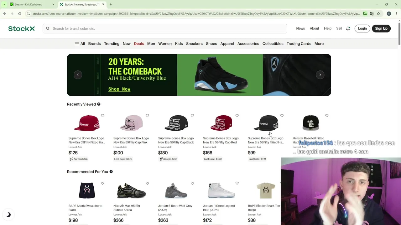Open the notifications bell icon
The image size is (401, 225).
coord(348,28)
